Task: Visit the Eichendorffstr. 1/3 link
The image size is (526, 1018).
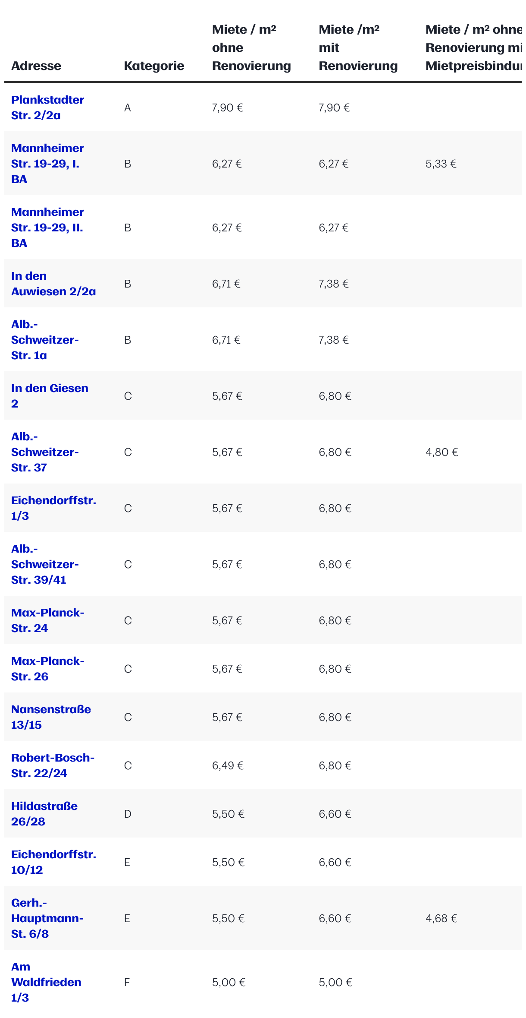Action: point(53,508)
